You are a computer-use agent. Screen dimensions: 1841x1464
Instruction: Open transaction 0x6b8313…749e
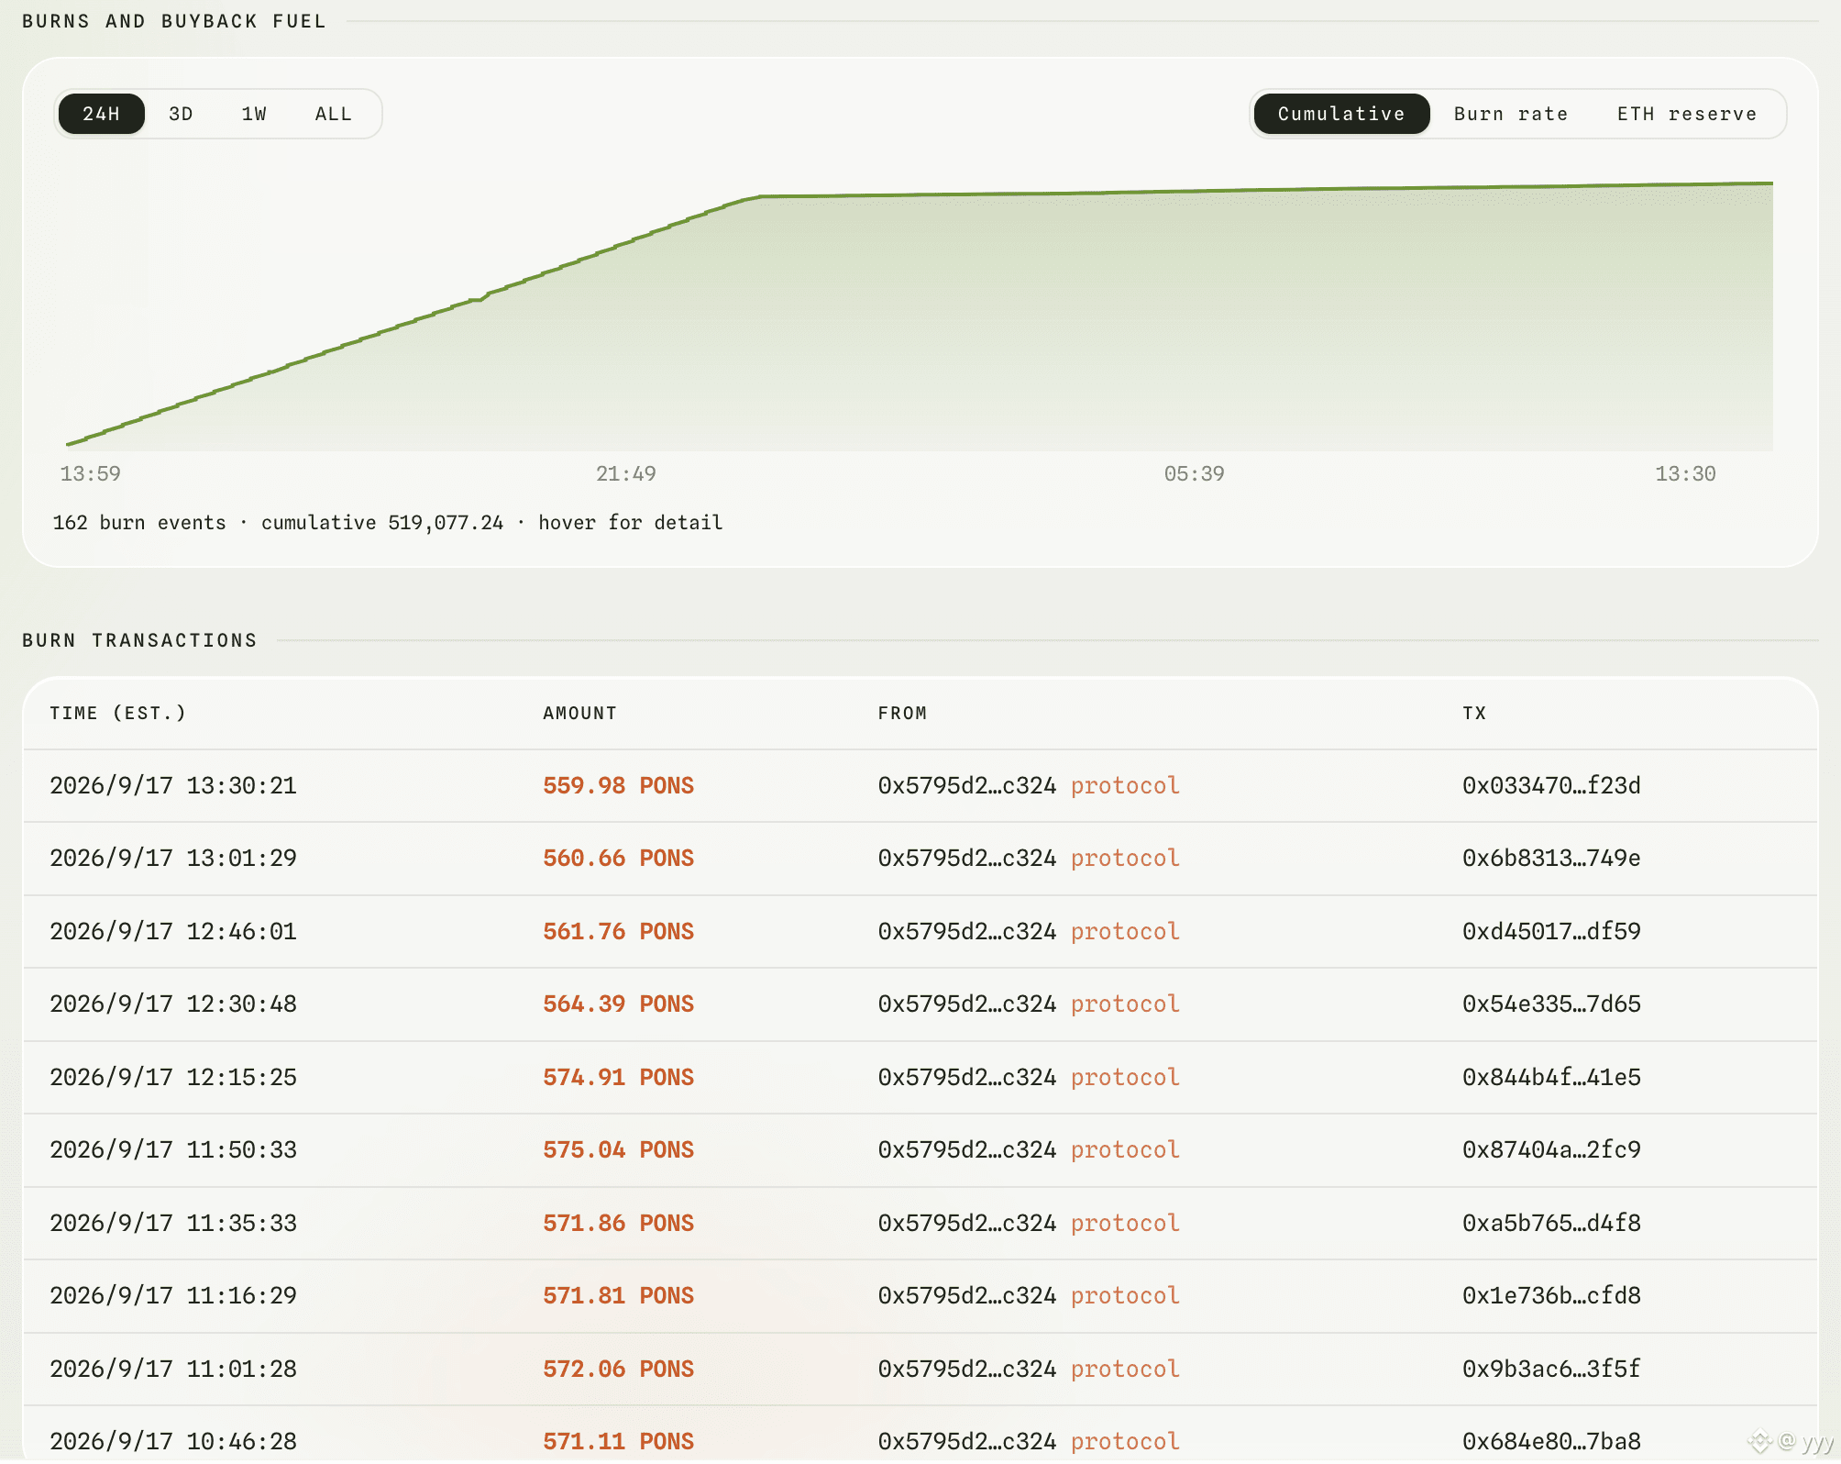1551,858
